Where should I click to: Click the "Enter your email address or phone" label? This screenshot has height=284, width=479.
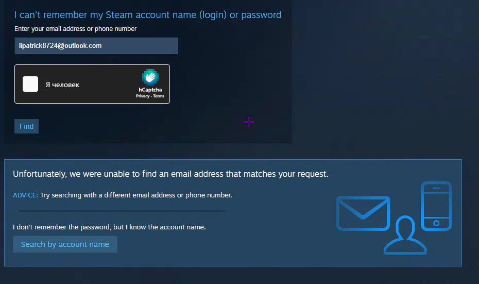[x=75, y=29]
